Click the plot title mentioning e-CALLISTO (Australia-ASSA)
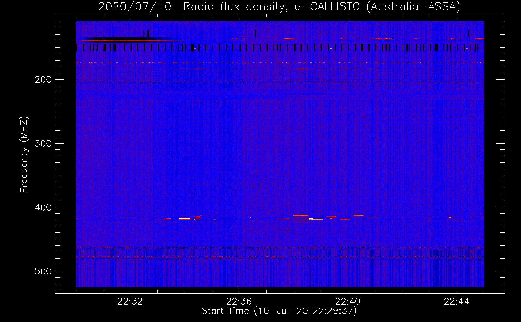Screen dimensions: 521x322 (279, 6)
